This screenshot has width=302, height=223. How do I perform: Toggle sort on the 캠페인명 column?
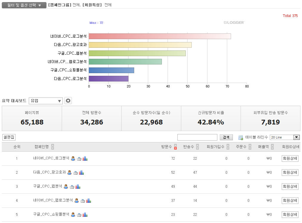pos(53,147)
